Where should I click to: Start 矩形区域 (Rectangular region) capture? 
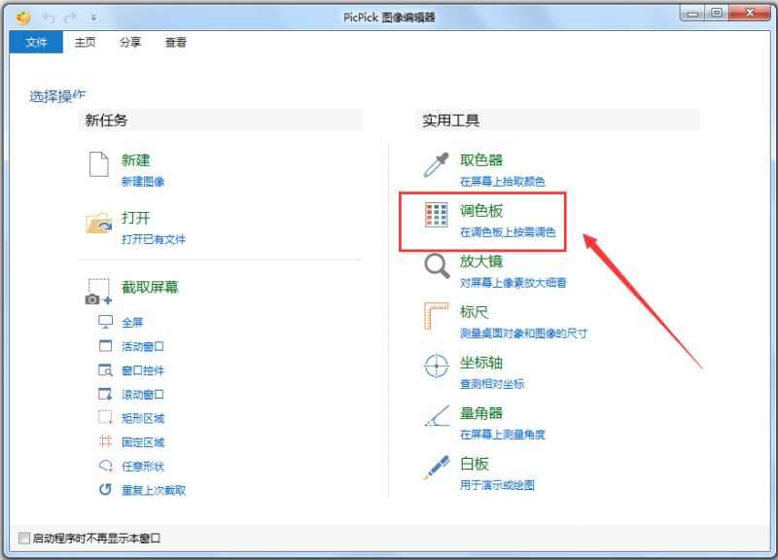click(x=143, y=418)
